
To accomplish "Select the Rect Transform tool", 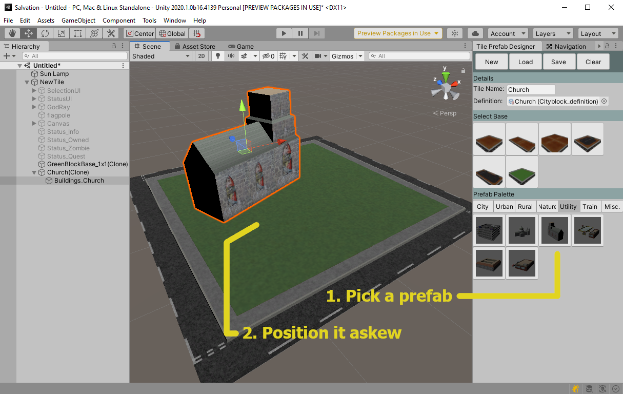I will click(x=78, y=33).
